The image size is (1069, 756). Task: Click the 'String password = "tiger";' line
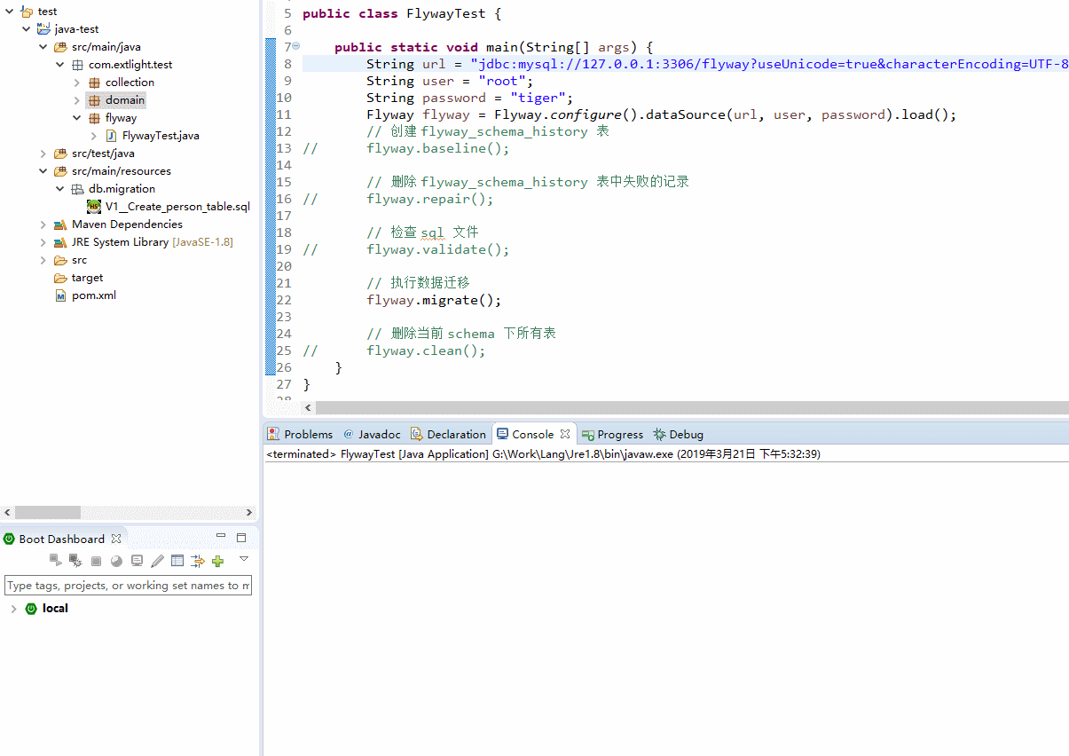(470, 98)
